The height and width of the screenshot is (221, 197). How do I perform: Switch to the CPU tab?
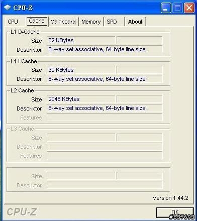pos(13,22)
